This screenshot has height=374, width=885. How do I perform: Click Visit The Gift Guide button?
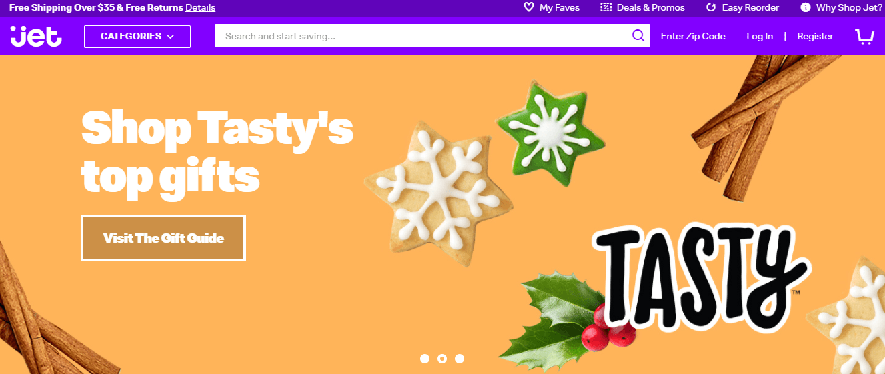click(163, 238)
